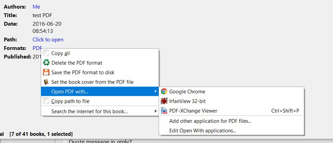Click the book cover icon
The image size is (333, 143).
tap(46, 82)
